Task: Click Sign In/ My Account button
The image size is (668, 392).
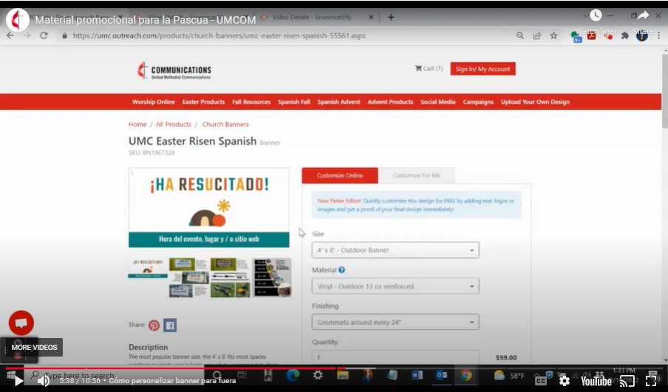Action: [x=483, y=69]
